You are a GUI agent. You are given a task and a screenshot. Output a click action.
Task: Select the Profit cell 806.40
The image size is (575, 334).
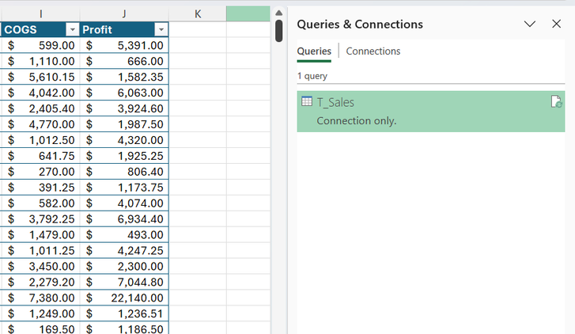click(124, 172)
